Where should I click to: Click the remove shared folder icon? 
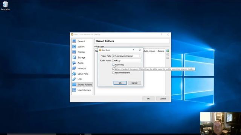pos(168,58)
